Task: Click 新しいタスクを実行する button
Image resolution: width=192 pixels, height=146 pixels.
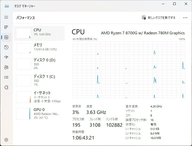Action: coord(159,18)
